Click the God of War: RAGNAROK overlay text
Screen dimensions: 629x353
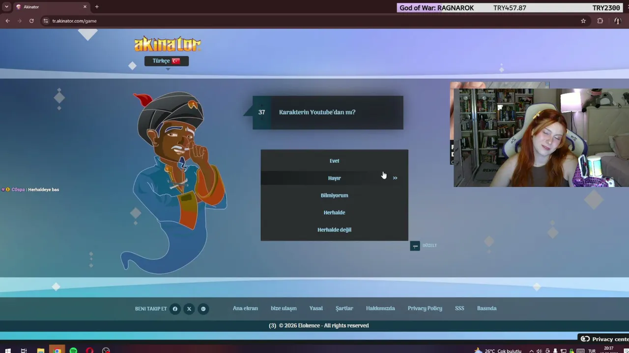pyautogui.click(x=437, y=8)
